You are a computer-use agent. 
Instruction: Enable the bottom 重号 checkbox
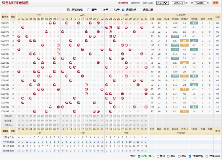click(x=158, y=156)
